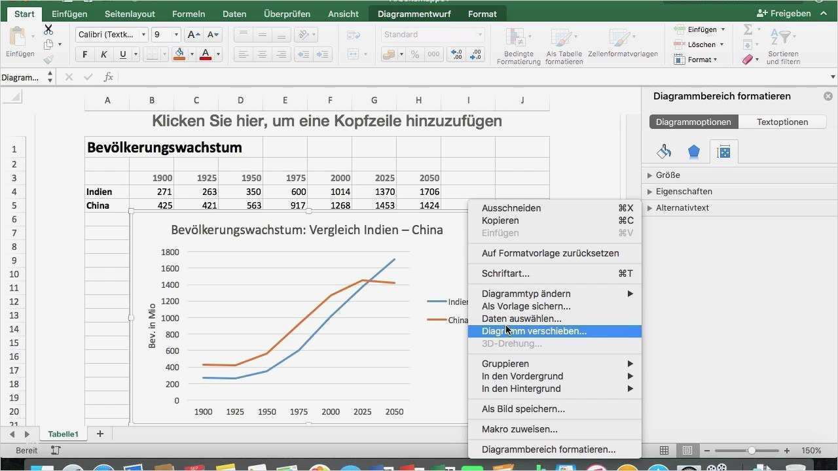
Task: Toggle bold formatting with F button
Action: tap(84, 54)
